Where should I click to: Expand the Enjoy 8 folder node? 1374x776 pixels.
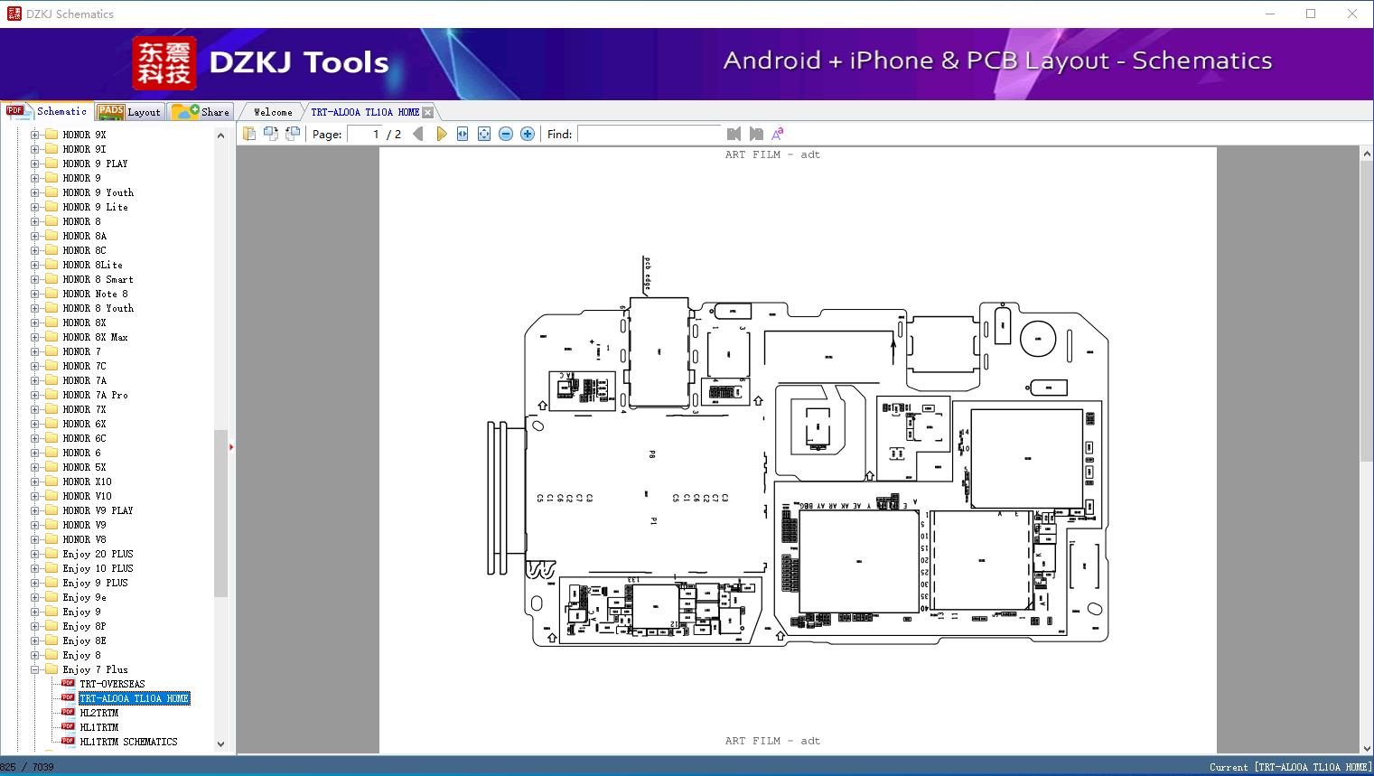[x=35, y=655]
